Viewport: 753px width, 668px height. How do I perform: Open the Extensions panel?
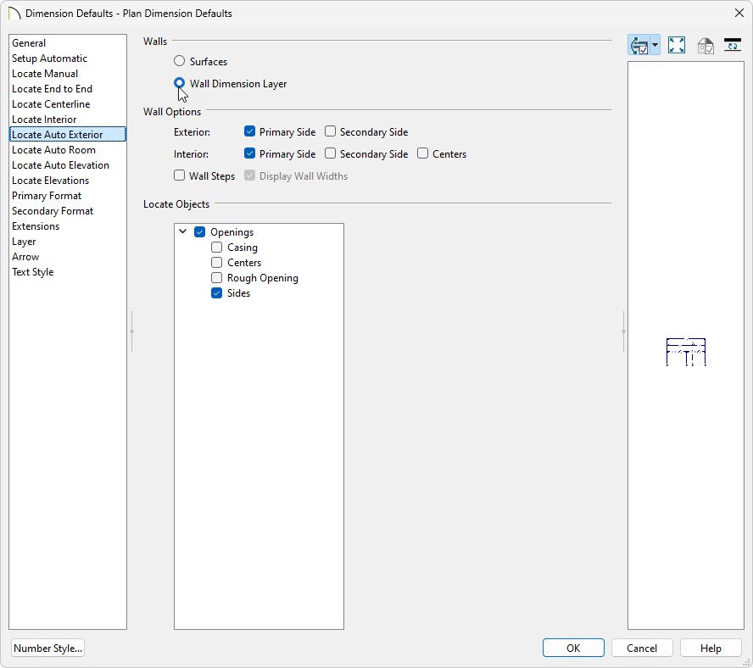point(68,226)
